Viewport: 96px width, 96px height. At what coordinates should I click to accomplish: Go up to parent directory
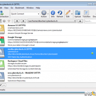(80, 21)
